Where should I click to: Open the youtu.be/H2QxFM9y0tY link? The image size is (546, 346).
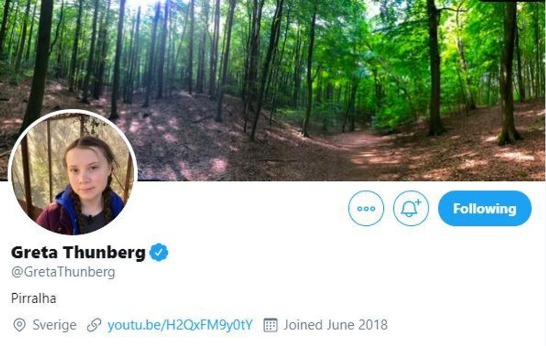(x=180, y=325)
